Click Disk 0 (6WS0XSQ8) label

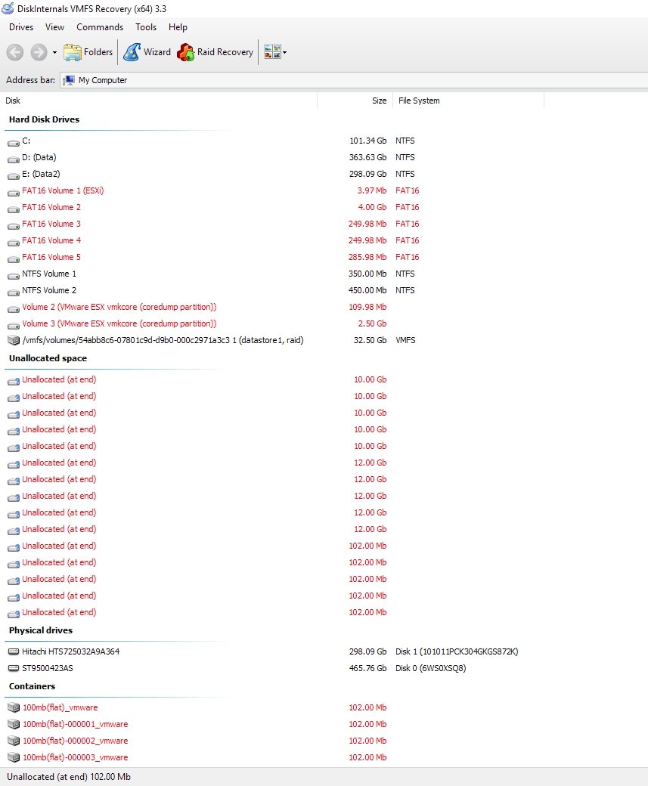click(x=431, y=668)
